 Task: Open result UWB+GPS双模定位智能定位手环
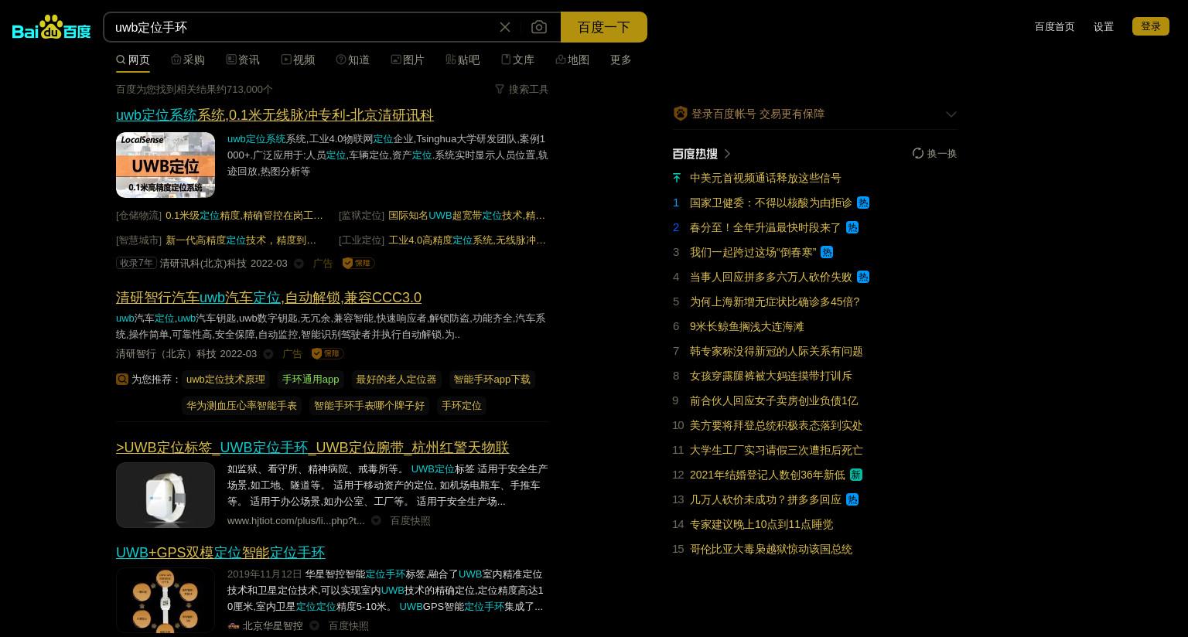pos(220,553)
